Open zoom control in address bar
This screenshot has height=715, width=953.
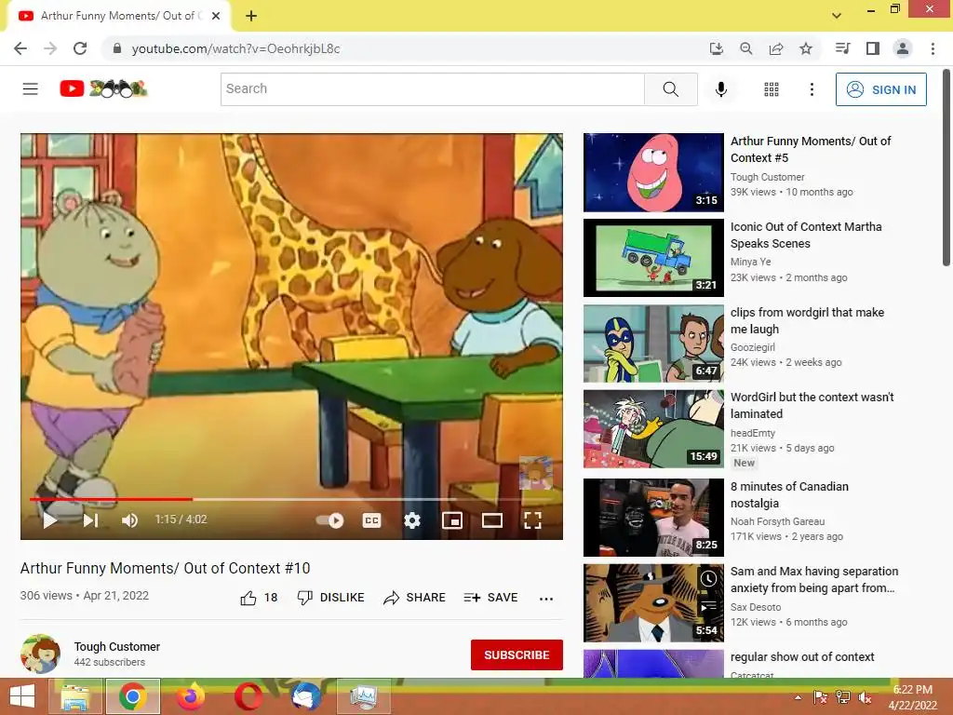[746, 48]
